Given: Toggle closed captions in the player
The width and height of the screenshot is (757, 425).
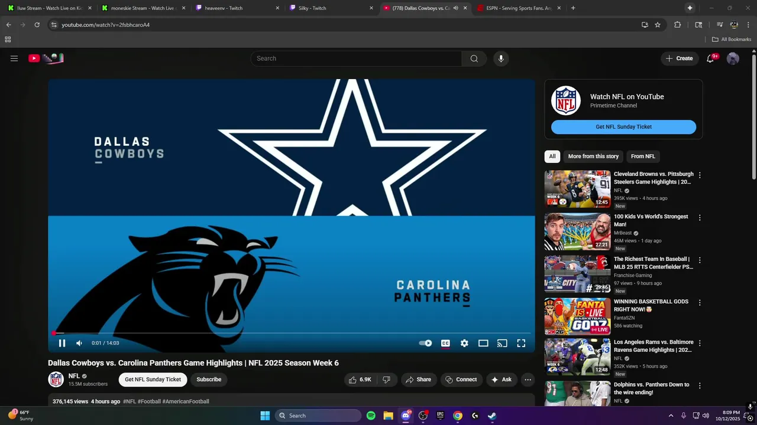Looking at the screenshot, I should (445, 343).
